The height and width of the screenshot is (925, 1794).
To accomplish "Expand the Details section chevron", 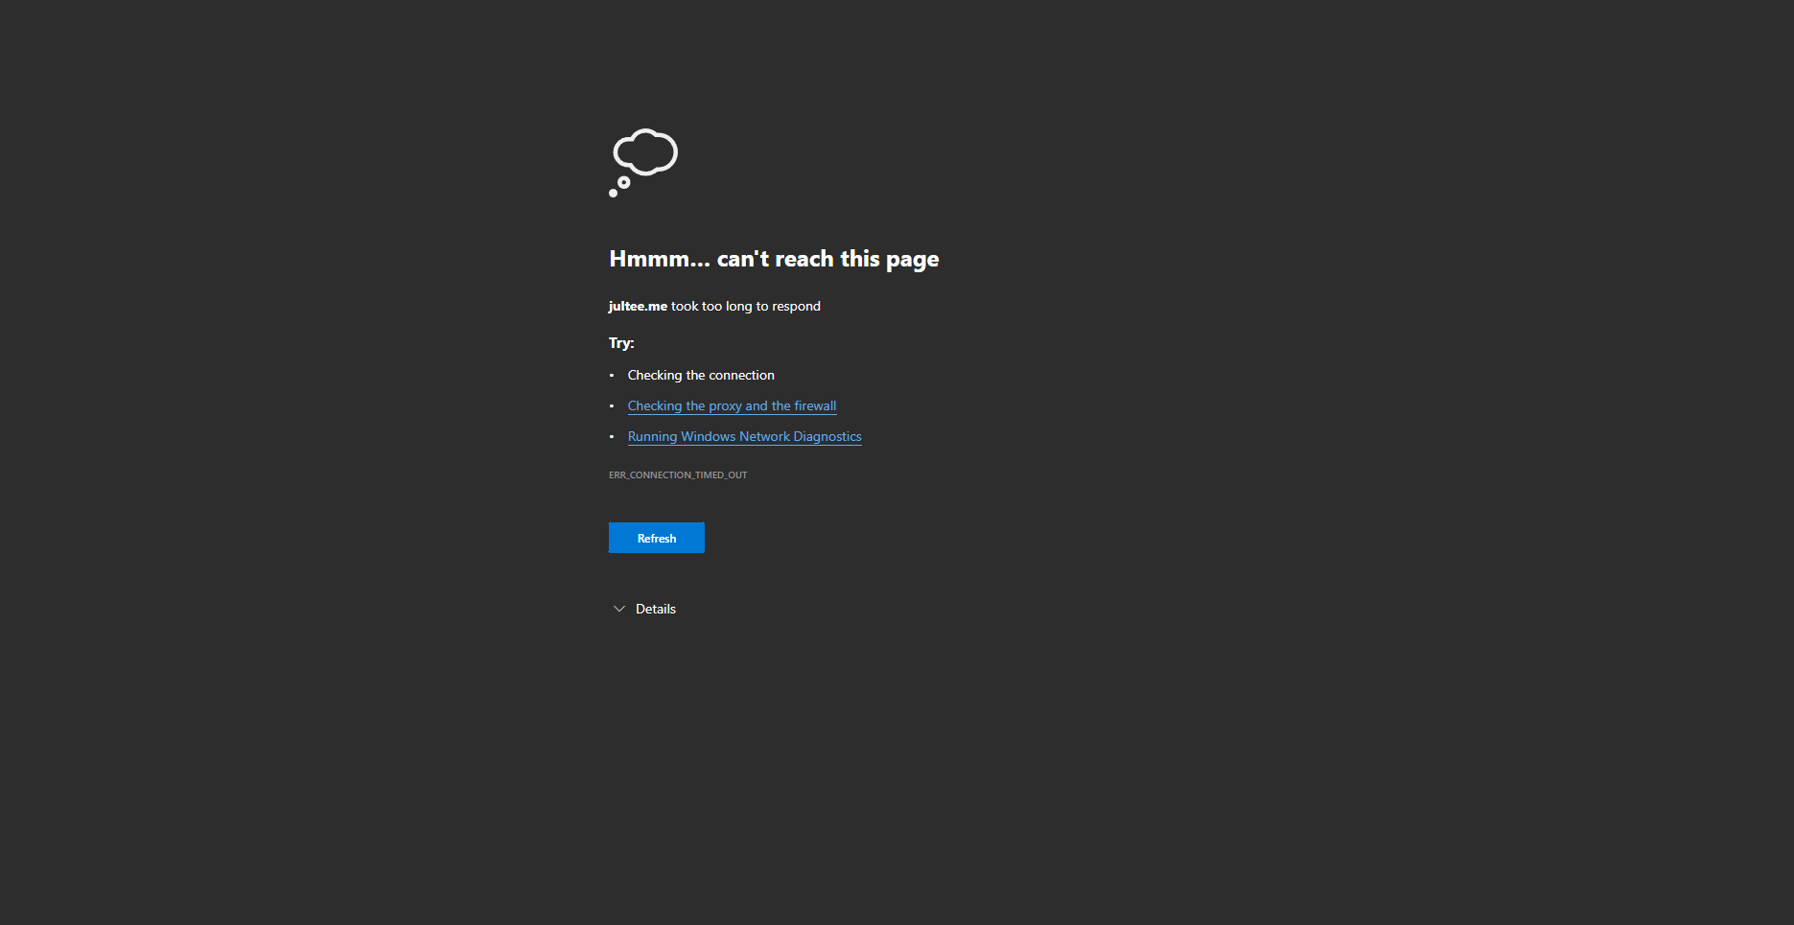I will [x=619, y=609].
